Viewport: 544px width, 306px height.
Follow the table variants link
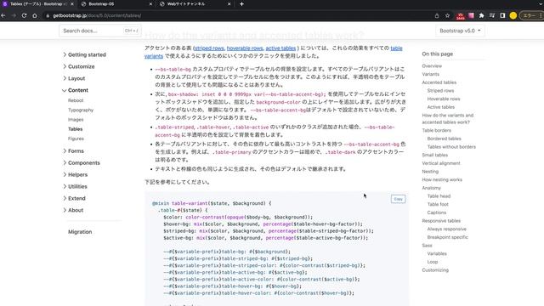pos(396,48)
